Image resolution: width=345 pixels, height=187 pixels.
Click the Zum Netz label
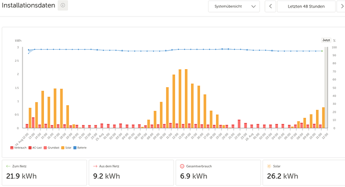(x=19, y=166)
